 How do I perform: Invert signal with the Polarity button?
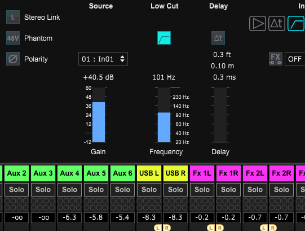pos(13,59)
